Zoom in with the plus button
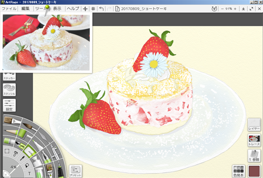This screenshot has width=263, height=178. click(x=235, y=9)
